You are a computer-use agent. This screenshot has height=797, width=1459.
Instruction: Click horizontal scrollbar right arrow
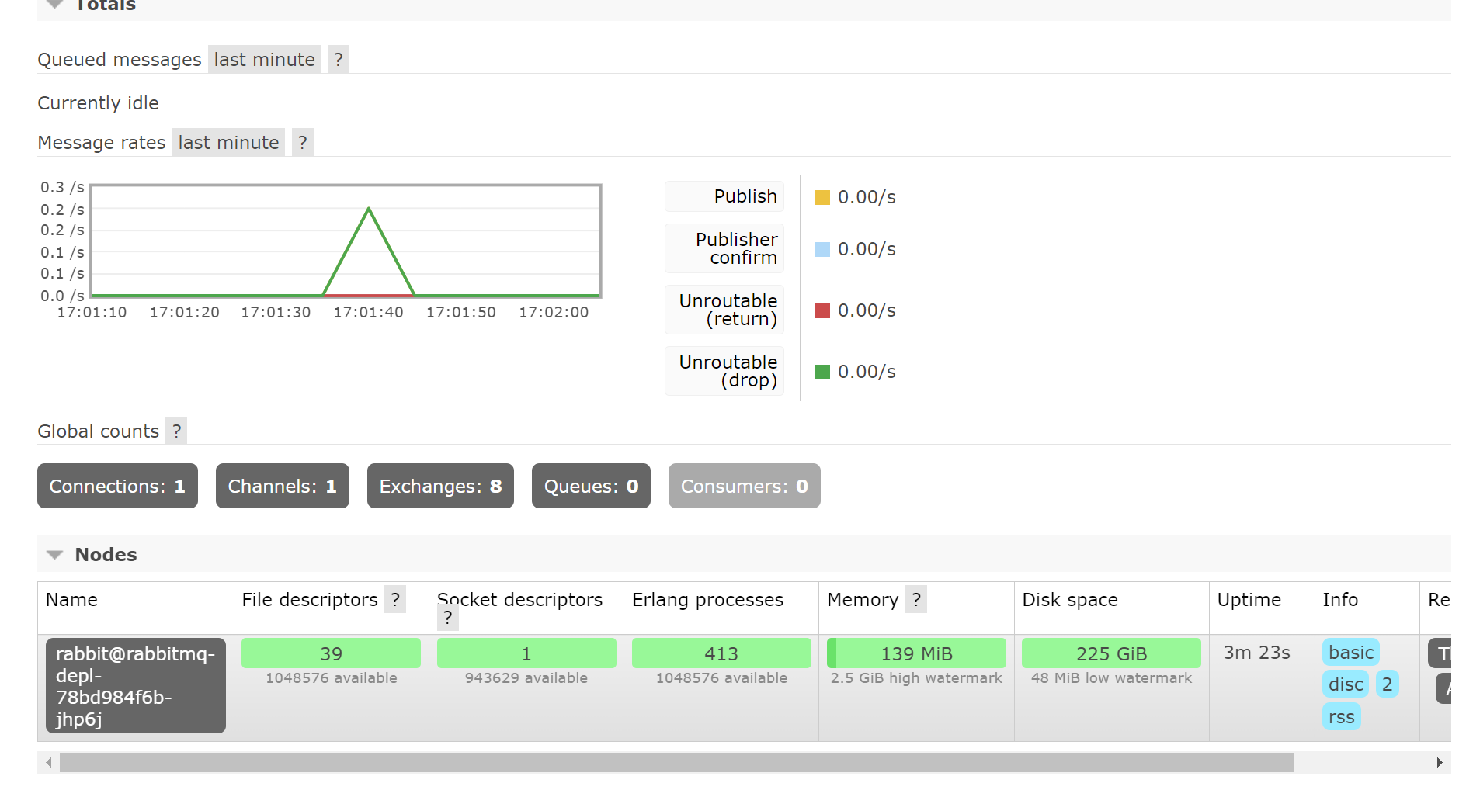point(1439,763)
